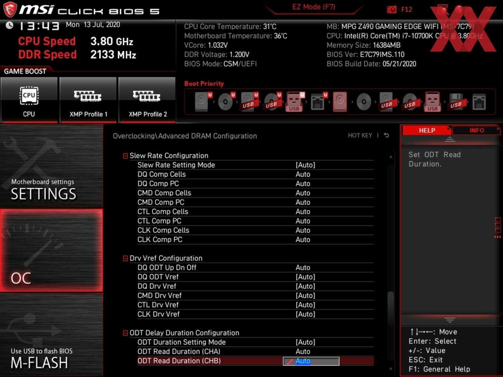Select the UEFI optical disc boot icon
Viewport: 503px width, 377px height.
point(225,102)
